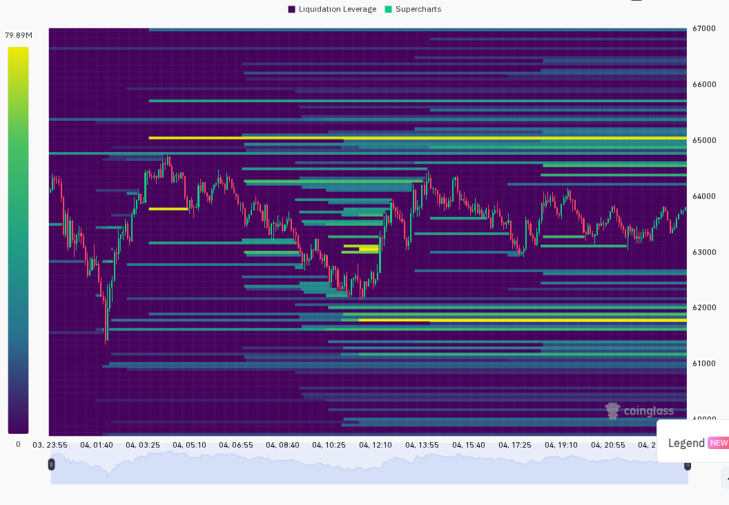Click the pink NEW badge
Viewport: 729px width, 505px height.
719,443
